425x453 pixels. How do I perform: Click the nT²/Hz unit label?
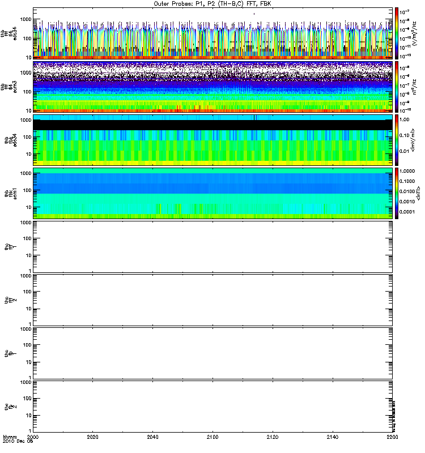pos(415,87)
